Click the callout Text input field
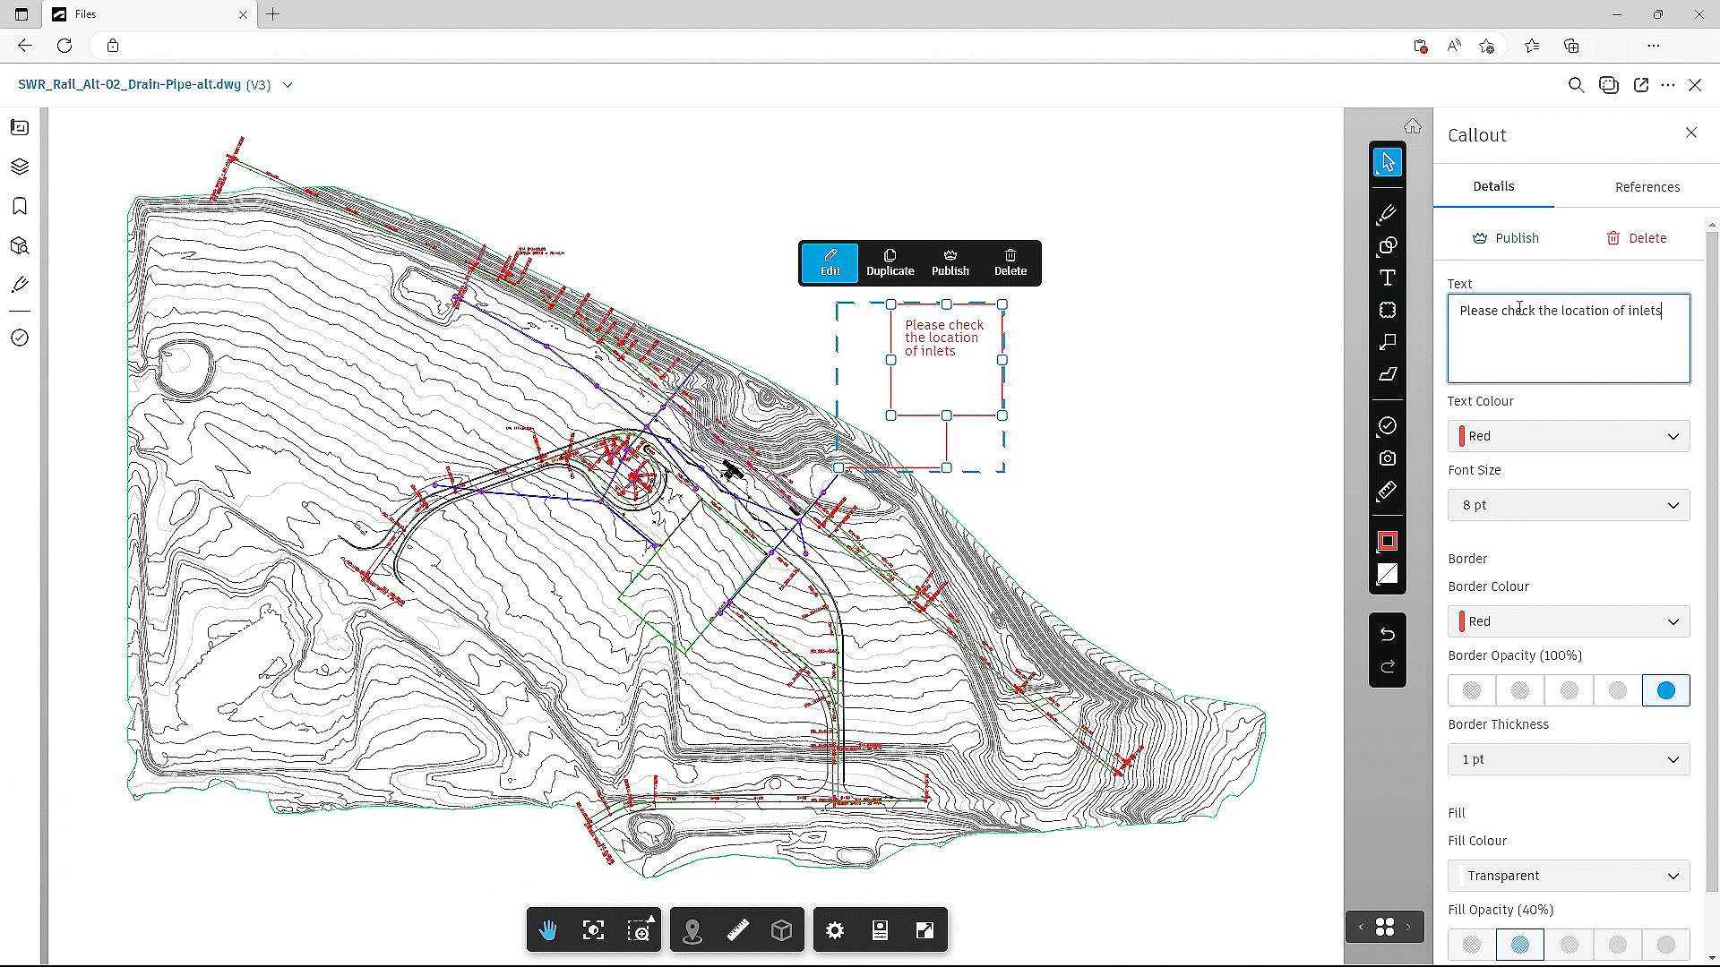This screenshot has width=1720, height=967. click(1569, 338)
